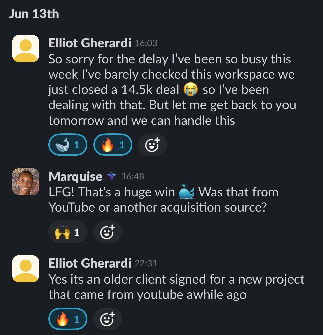Open Elliot Gherardi's avatar on the 22:31 message
This screenshot has height=335, width=323.
pyautogui.click(x=26, y=269)
